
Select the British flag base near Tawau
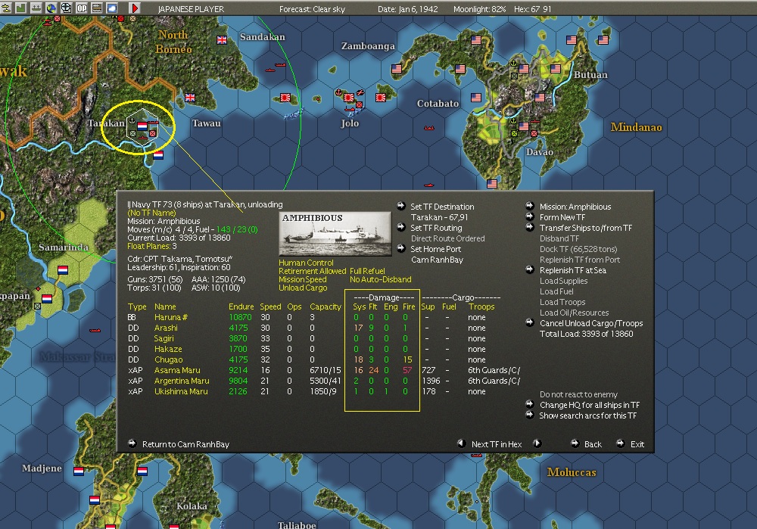point(190,98)
